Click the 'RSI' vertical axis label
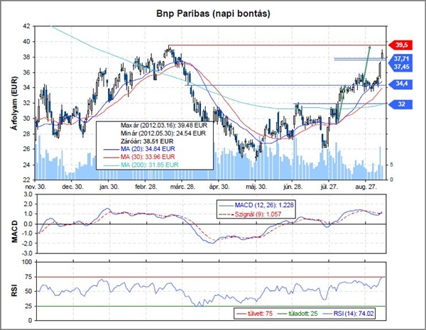Image resolution: width=426 pixels, height=330 pixels. [x=14, y=291]
